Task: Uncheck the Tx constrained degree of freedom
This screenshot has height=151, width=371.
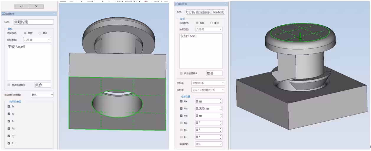Action: 9,106
